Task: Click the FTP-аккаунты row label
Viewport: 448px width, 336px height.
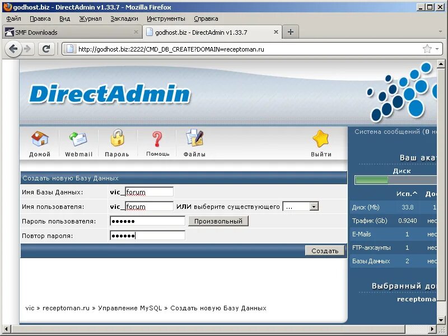Action: (371, 248)
